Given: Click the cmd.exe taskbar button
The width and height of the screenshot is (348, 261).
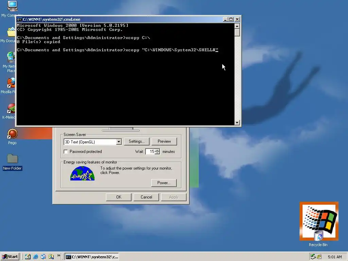Looking at the screenshot, I should pyautogui.click(x=92, y=257).
